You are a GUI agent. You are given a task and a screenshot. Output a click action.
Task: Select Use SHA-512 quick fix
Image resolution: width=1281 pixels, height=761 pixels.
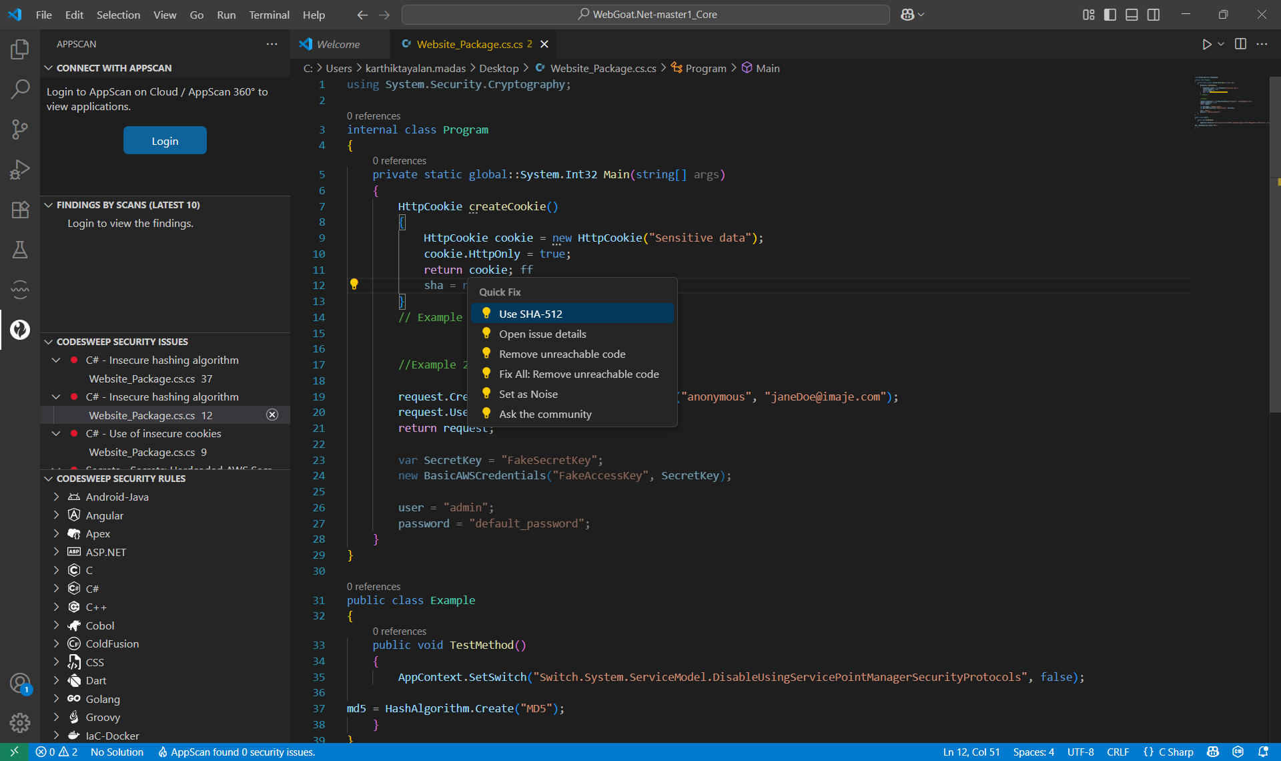(530, 314)
